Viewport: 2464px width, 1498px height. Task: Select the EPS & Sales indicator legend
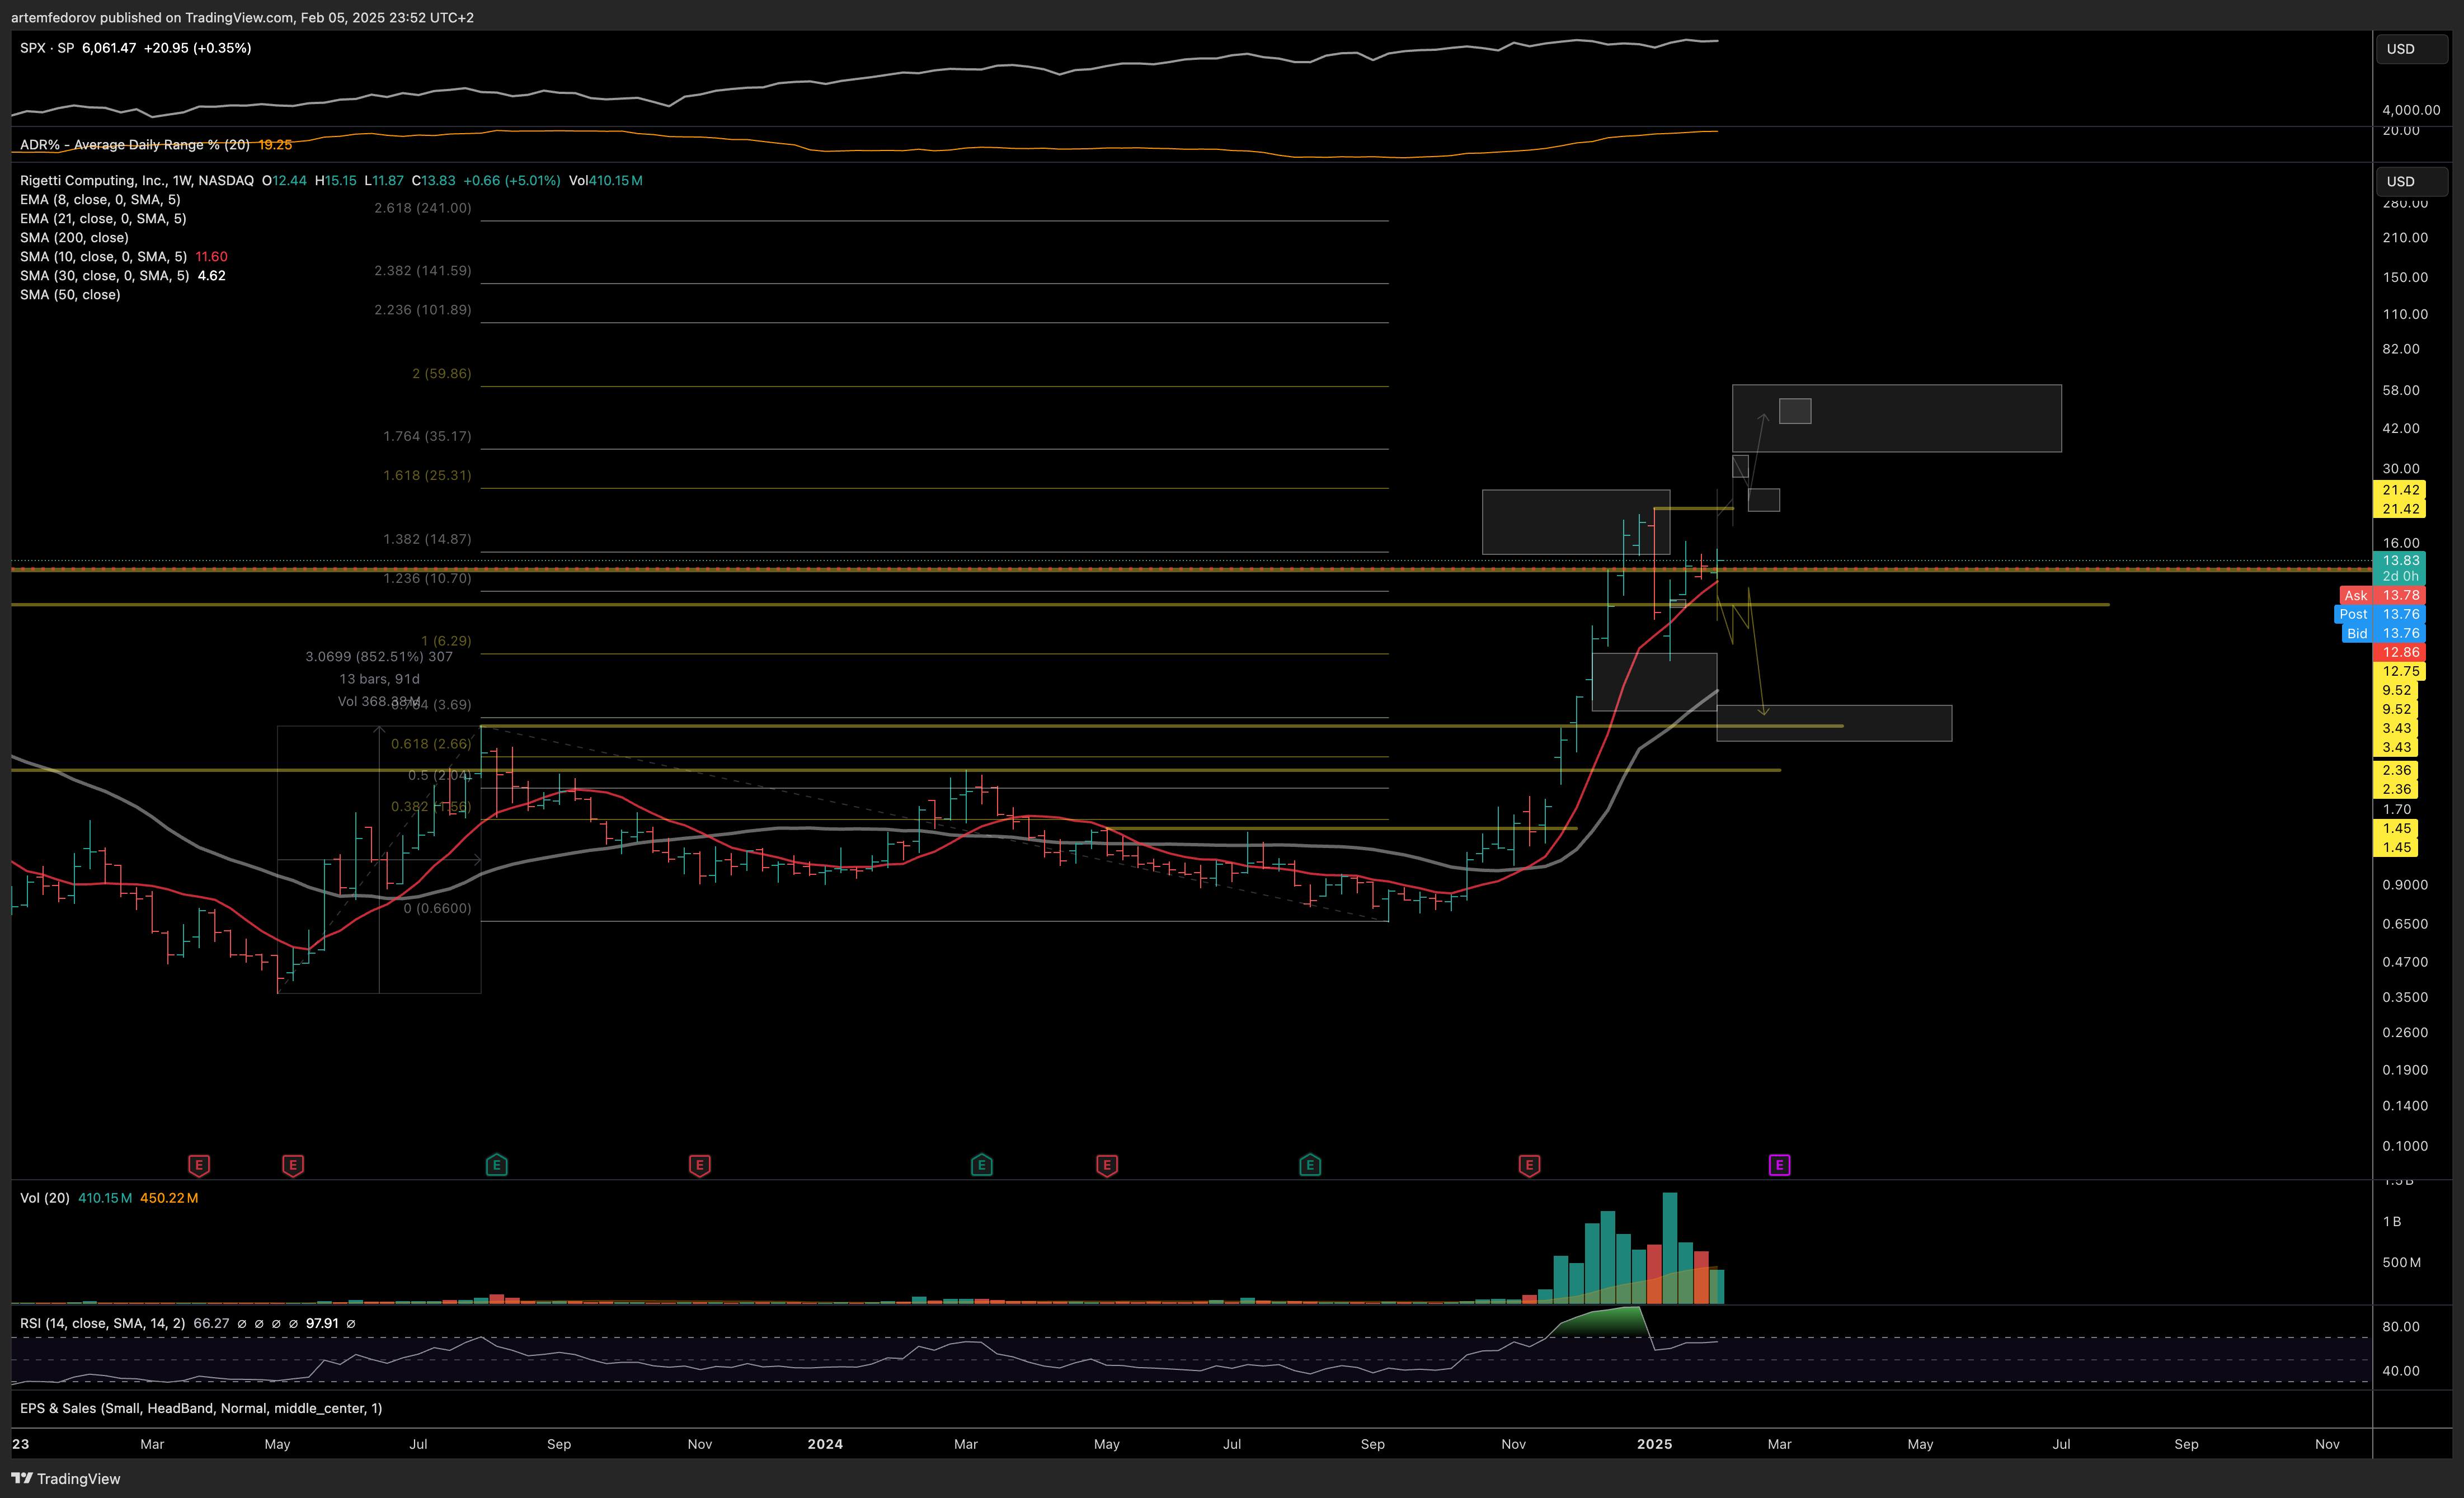coord(201,1407)
